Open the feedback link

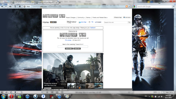coord(93,28)
